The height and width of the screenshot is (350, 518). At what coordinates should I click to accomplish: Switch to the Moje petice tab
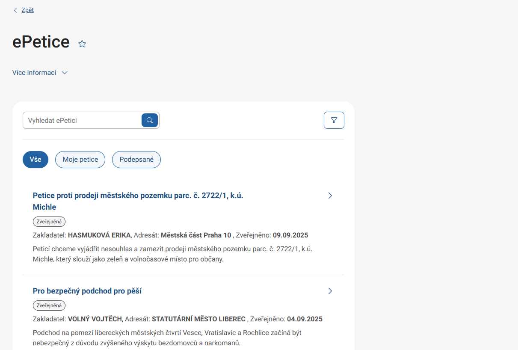click(80, 160)
